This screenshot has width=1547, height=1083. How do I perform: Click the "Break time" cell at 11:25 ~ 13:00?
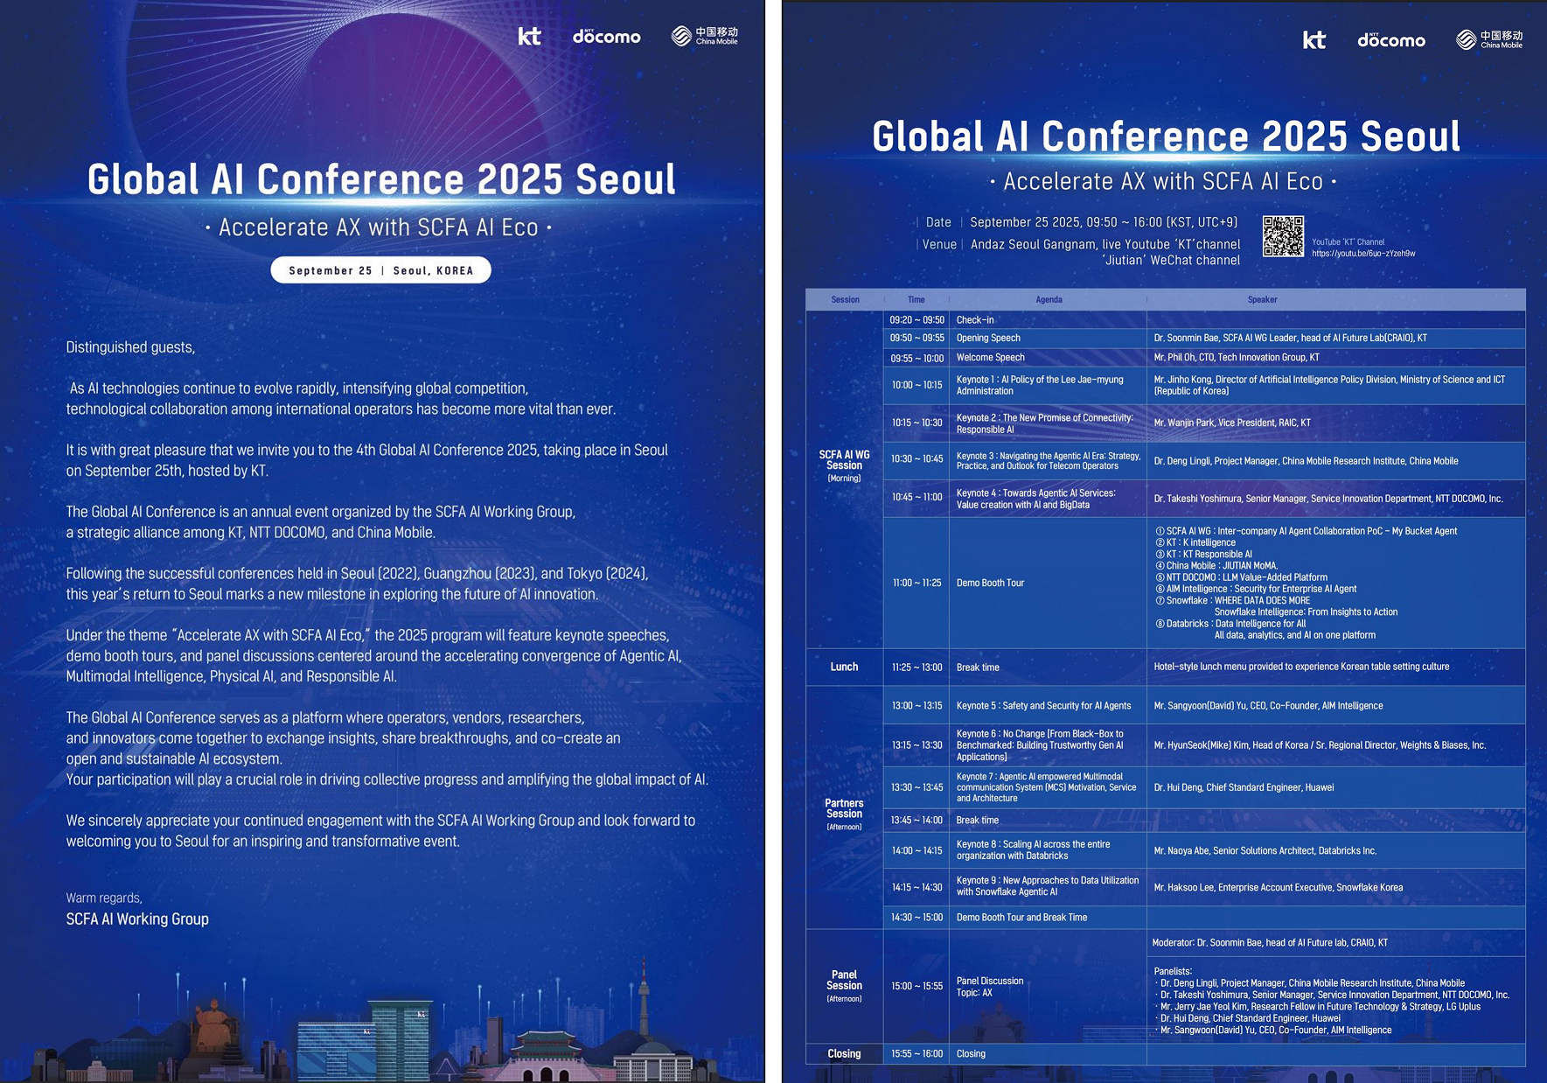tap(1048, 667)
